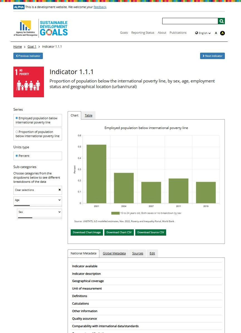Open the Sex sub-category dropdown
This screenshot has width=241, height=333.
tap(40, 212)
